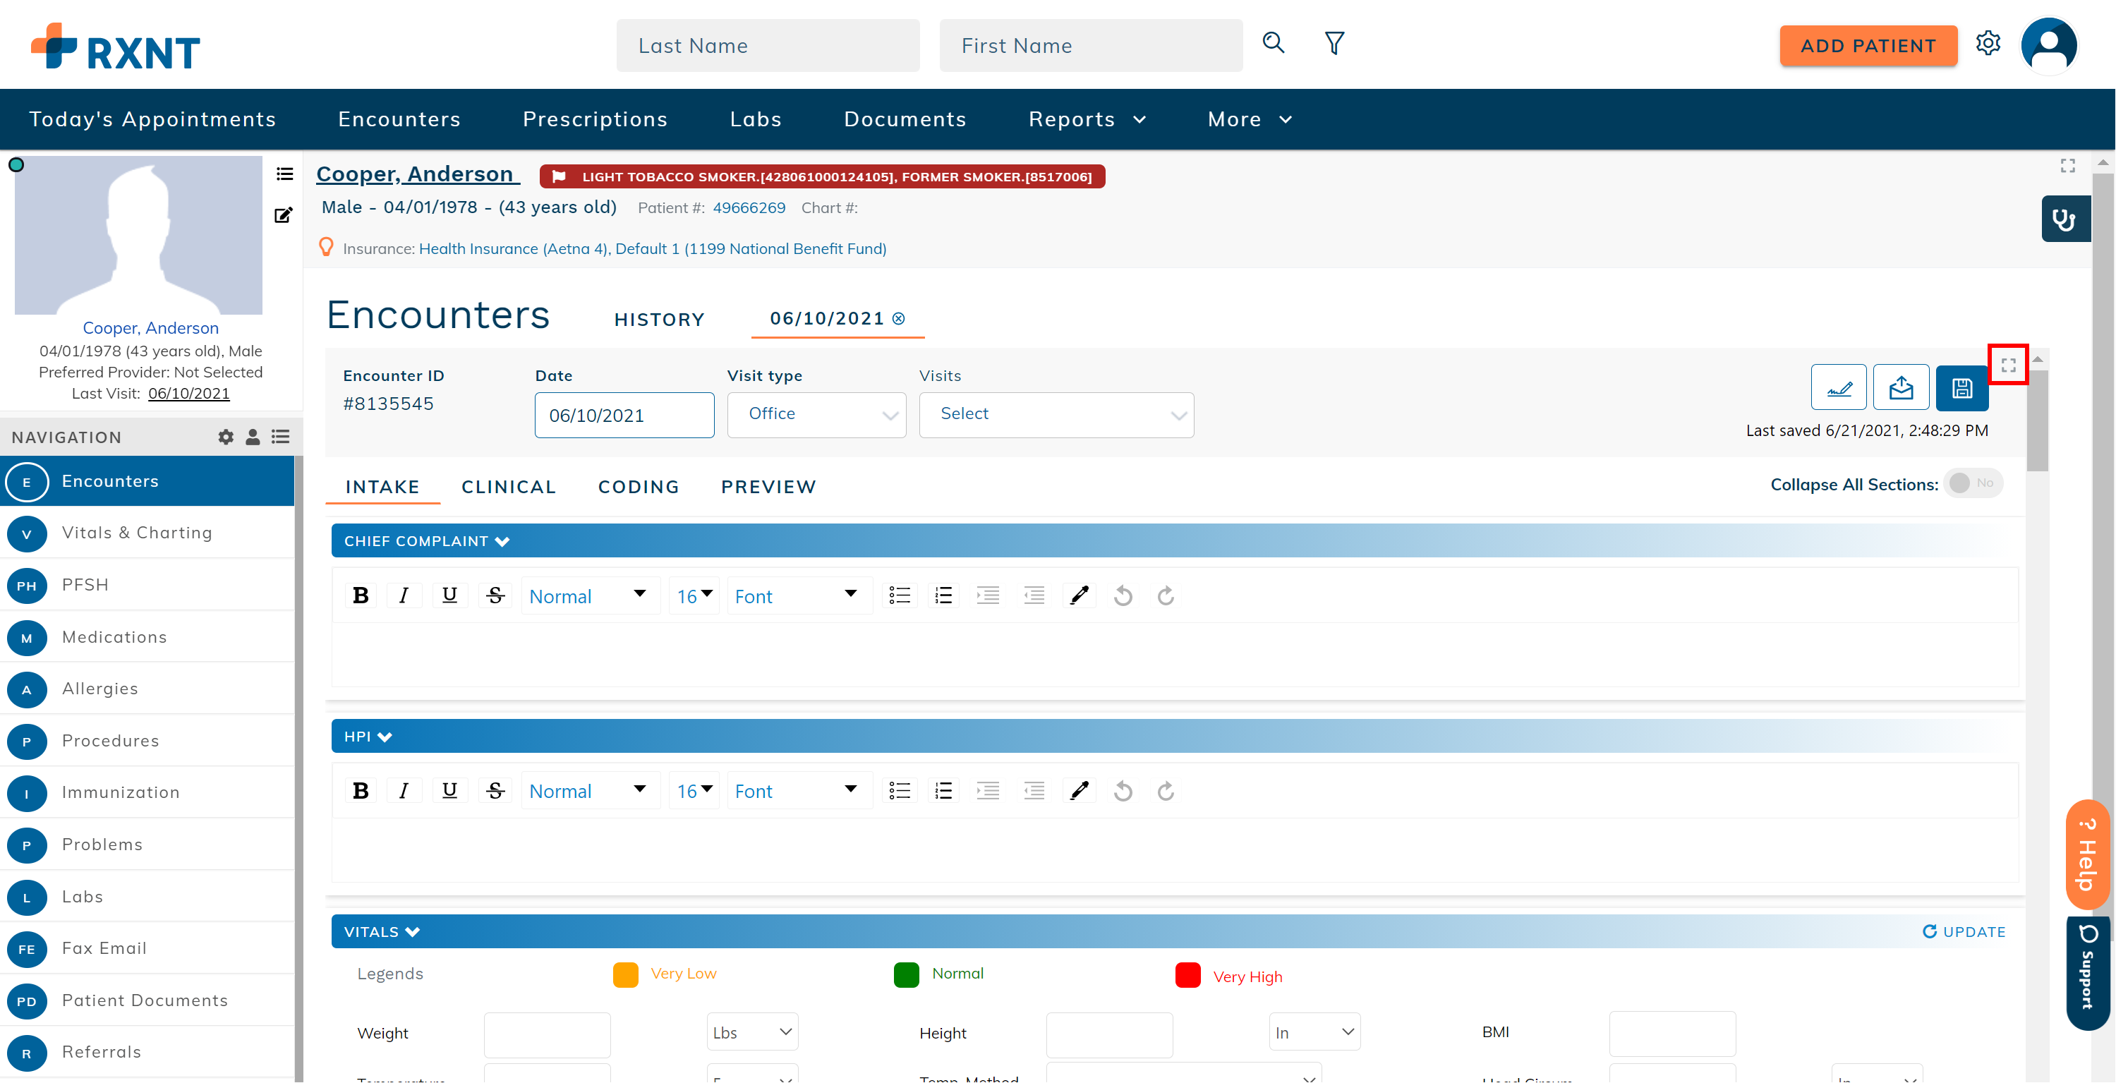
Task: Toggle Collapse All Sections switch
Action: pyautogui.click(x=1973, y=483)
